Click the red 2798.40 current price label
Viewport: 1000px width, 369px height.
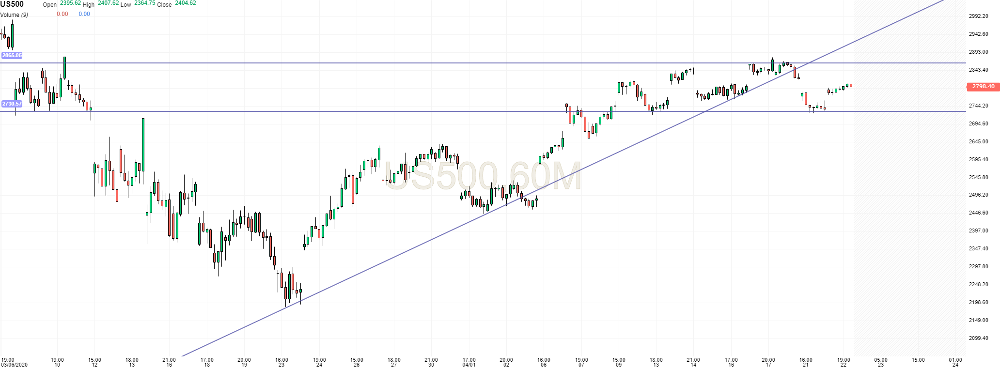pos(983,87)
